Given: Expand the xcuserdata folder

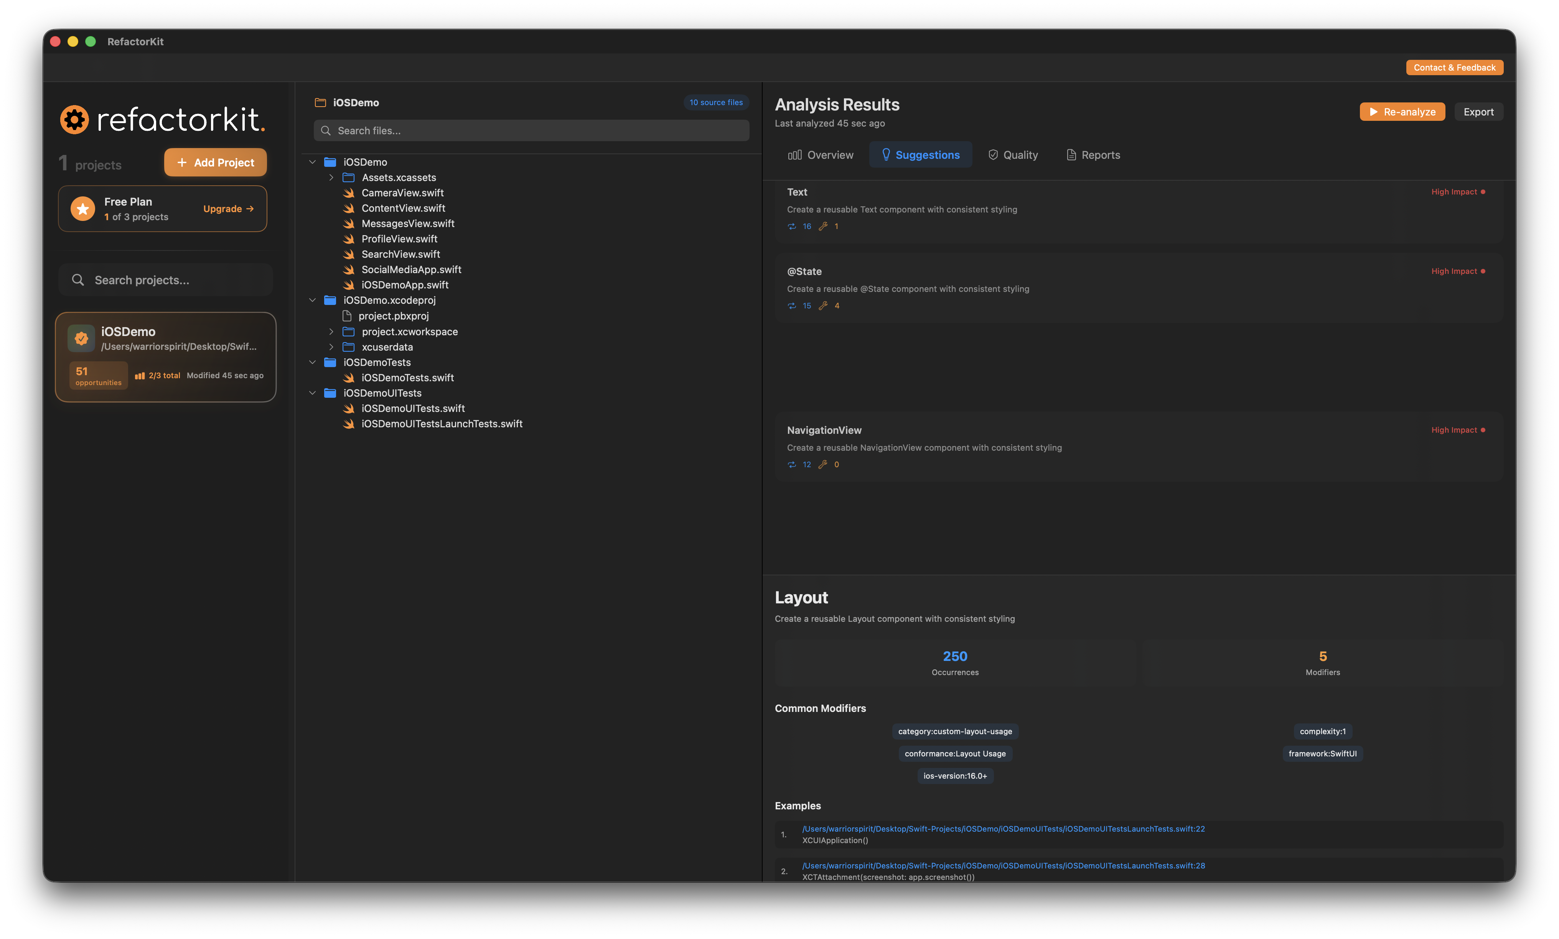Looking at the screenshot, I should coord(331,347).
